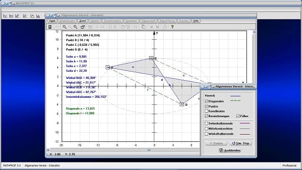
Task: Click 'Allgemeines Viereck - Interaktiv' in the status bar
Action: click(x=42, y=166)
